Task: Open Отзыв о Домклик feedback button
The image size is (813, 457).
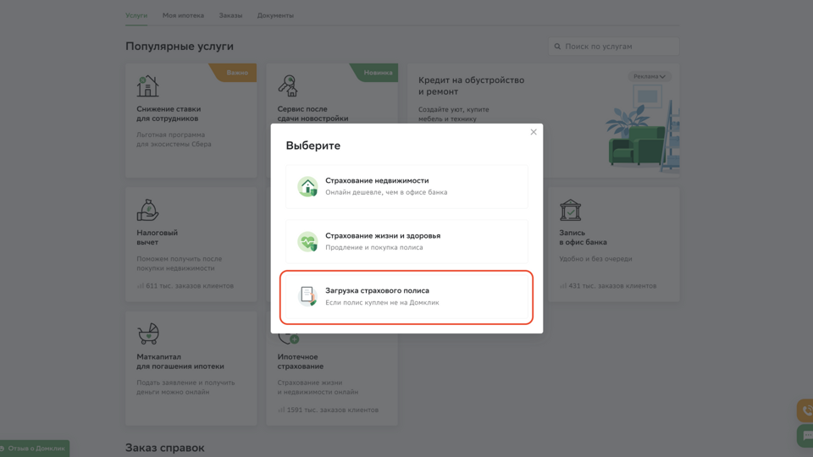Action: [35, 449]
